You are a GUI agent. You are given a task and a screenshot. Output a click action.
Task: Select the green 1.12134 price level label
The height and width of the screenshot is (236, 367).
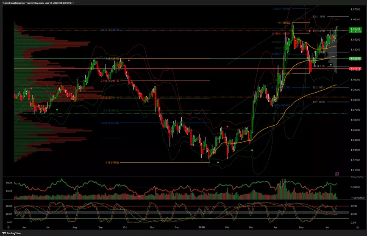point(355,58)
